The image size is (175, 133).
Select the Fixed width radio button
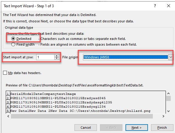(13, 44)
